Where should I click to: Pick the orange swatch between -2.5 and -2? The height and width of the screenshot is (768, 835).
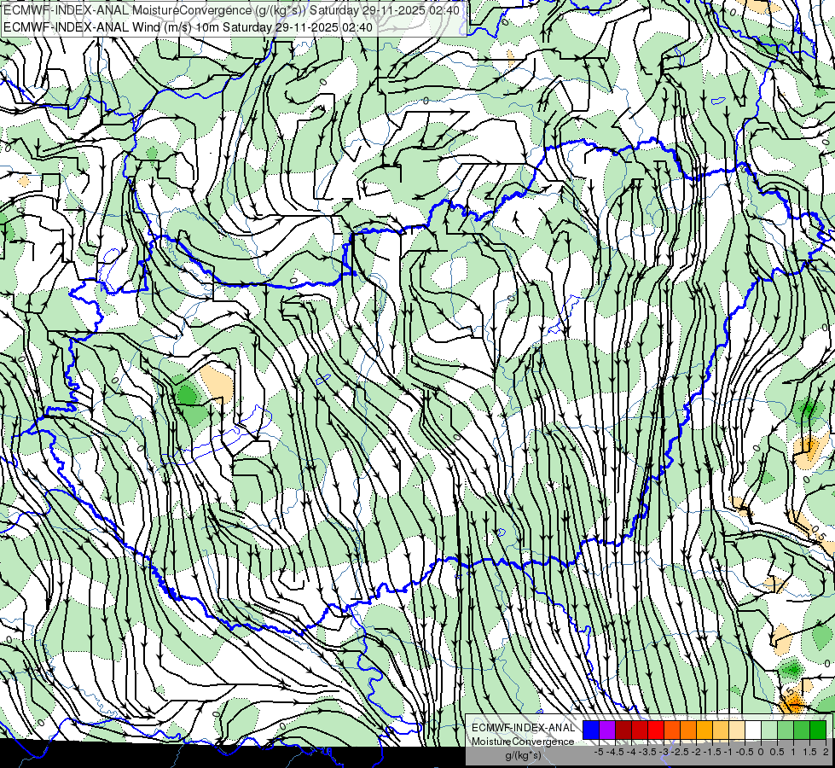click(x=688, y=730)
